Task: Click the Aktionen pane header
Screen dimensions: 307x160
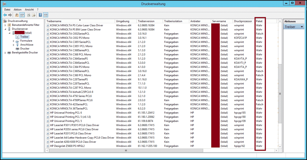Action: point(294,21)
